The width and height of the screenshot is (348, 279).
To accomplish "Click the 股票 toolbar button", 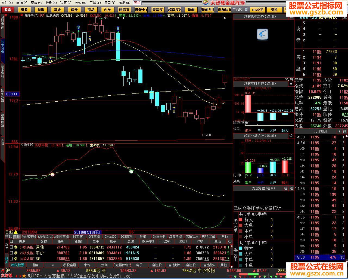I will (8, 10).
